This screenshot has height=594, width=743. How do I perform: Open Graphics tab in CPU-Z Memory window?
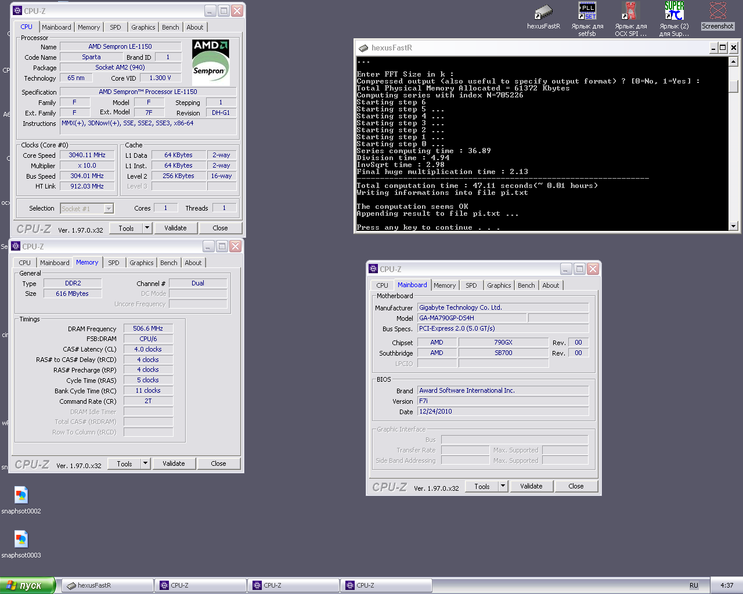pyautogui.click(x=142, y=263)
